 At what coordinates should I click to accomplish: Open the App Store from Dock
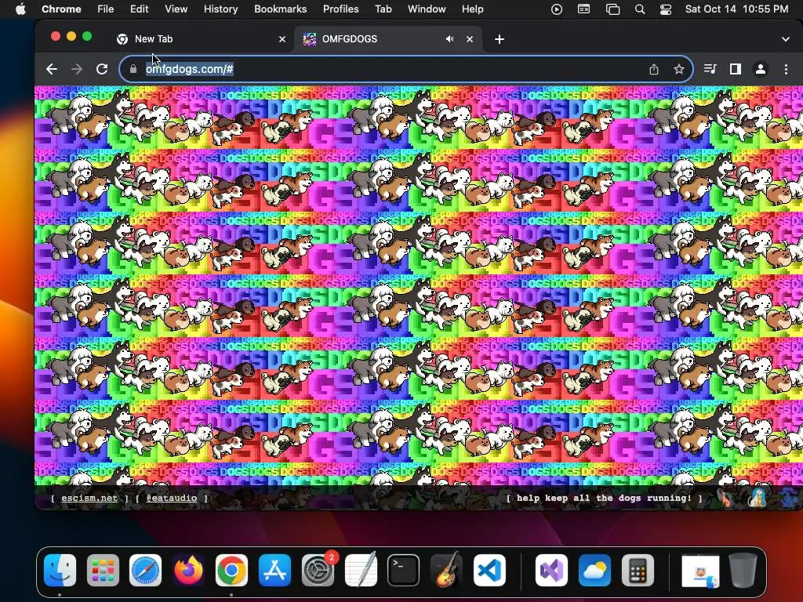click(275, 571)
